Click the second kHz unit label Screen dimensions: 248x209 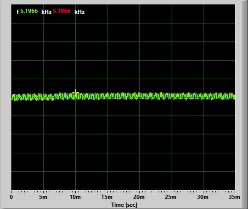point(79,12)
